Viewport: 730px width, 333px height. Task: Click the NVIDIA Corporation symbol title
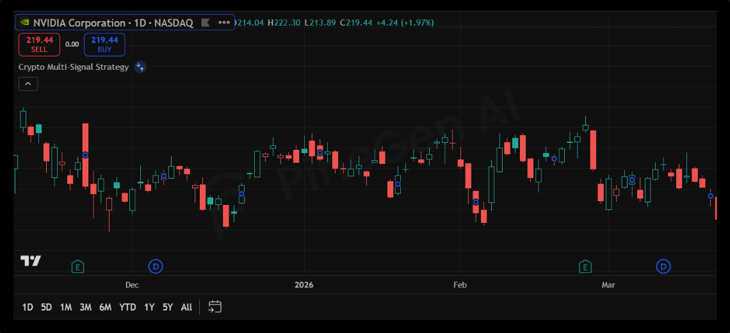coord(79,23)
